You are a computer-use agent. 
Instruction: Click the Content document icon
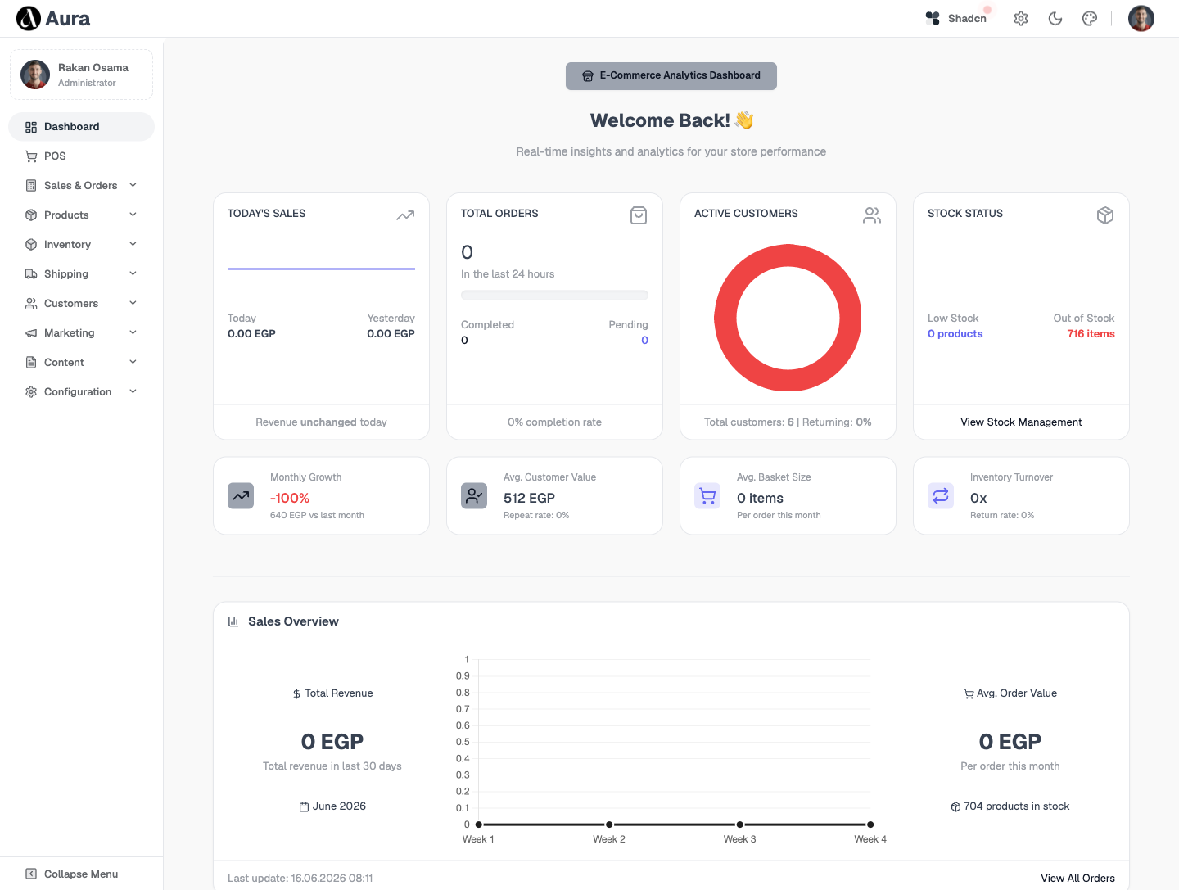pos(31,363)
